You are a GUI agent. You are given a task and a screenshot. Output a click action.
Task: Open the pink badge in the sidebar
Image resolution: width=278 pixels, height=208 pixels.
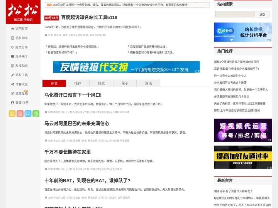[x=20, y=114]
